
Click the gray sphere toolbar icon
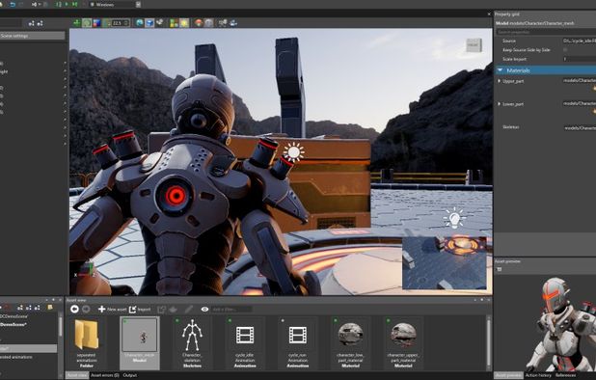pos(208,23)
